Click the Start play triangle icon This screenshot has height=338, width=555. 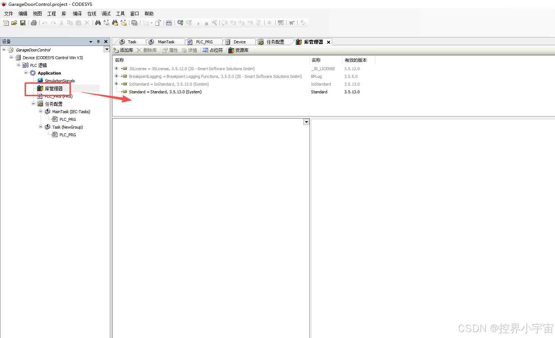coord(198,23)
